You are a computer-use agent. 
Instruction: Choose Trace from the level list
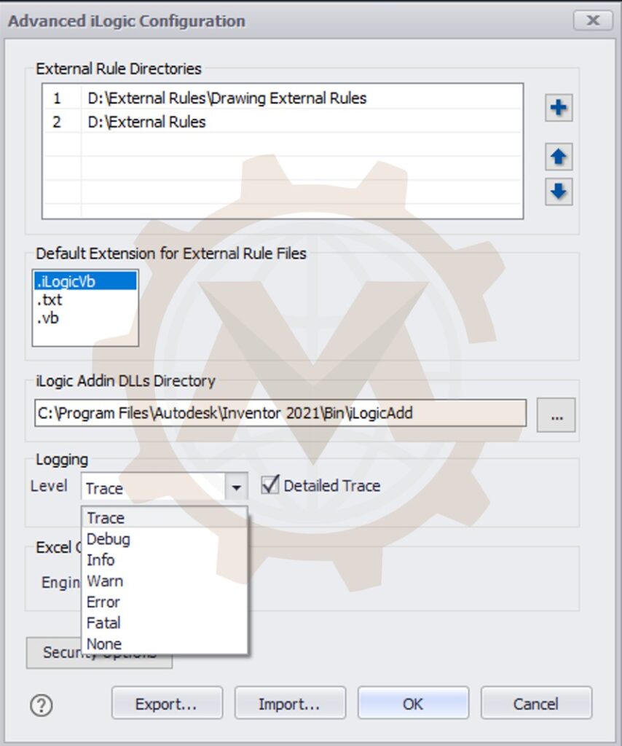pos(165,518)
